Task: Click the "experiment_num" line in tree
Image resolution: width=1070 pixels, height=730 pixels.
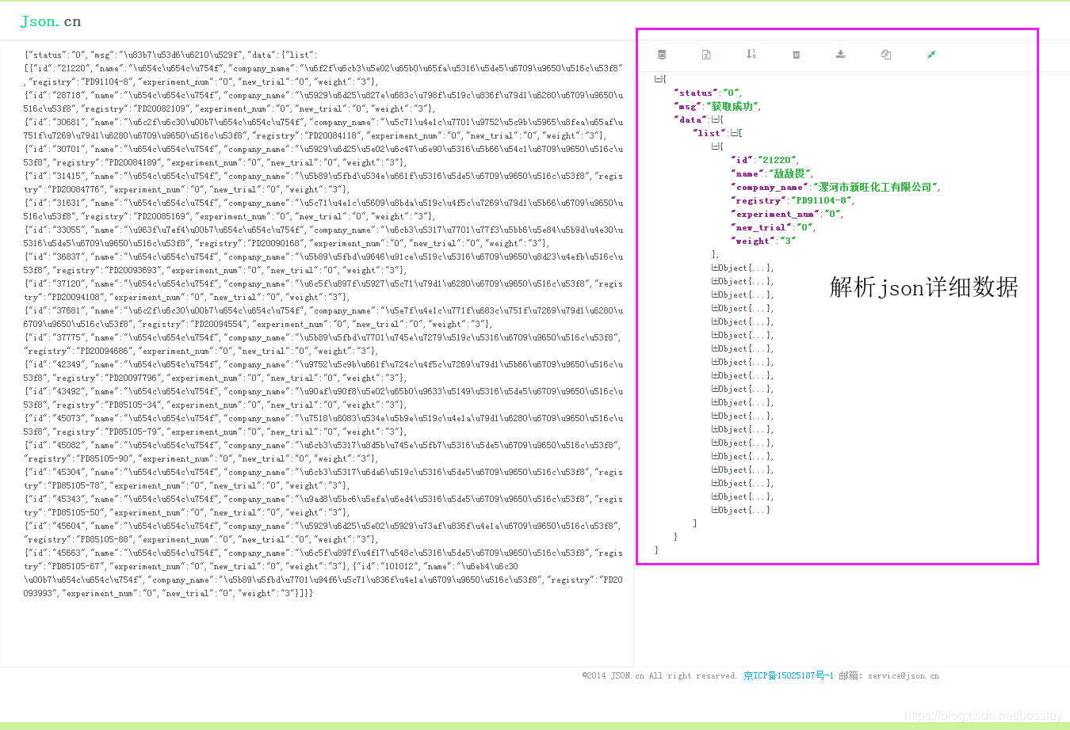Action: [x=786, y=214]
